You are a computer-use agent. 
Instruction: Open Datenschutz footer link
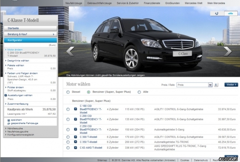coord(201,161)
